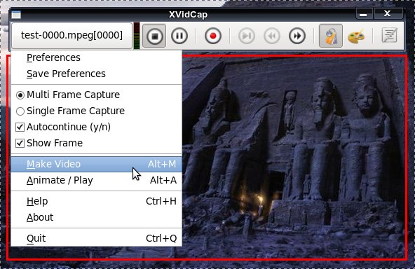Open Help from the menu

(x=96, y=201)
